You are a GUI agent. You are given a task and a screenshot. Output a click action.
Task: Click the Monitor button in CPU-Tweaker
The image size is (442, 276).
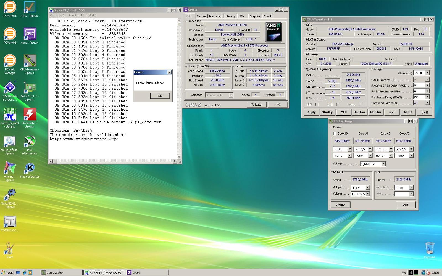376,112
